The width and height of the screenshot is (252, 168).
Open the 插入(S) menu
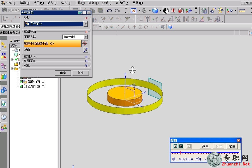[52, 3]
